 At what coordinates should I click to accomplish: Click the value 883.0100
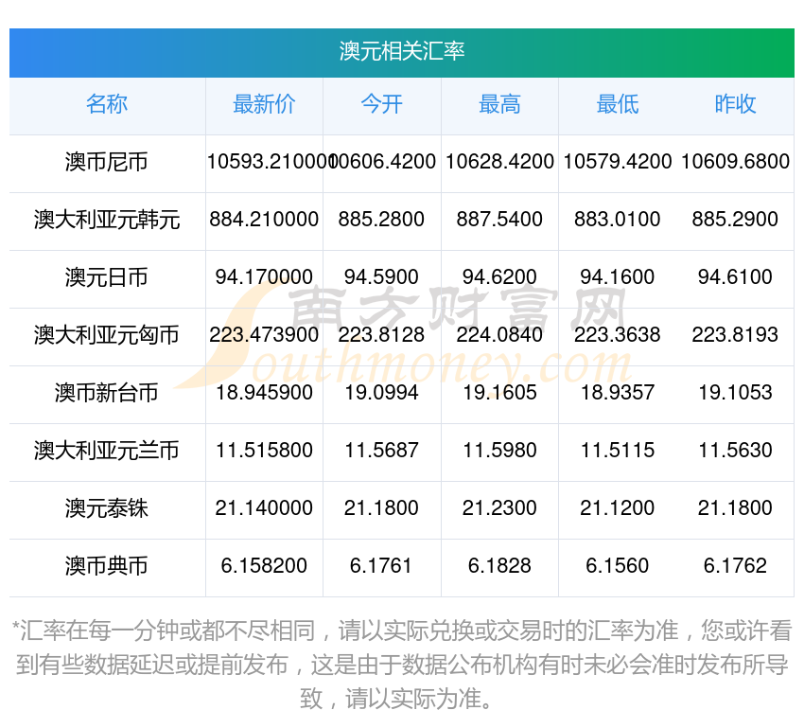click(618, 220)
